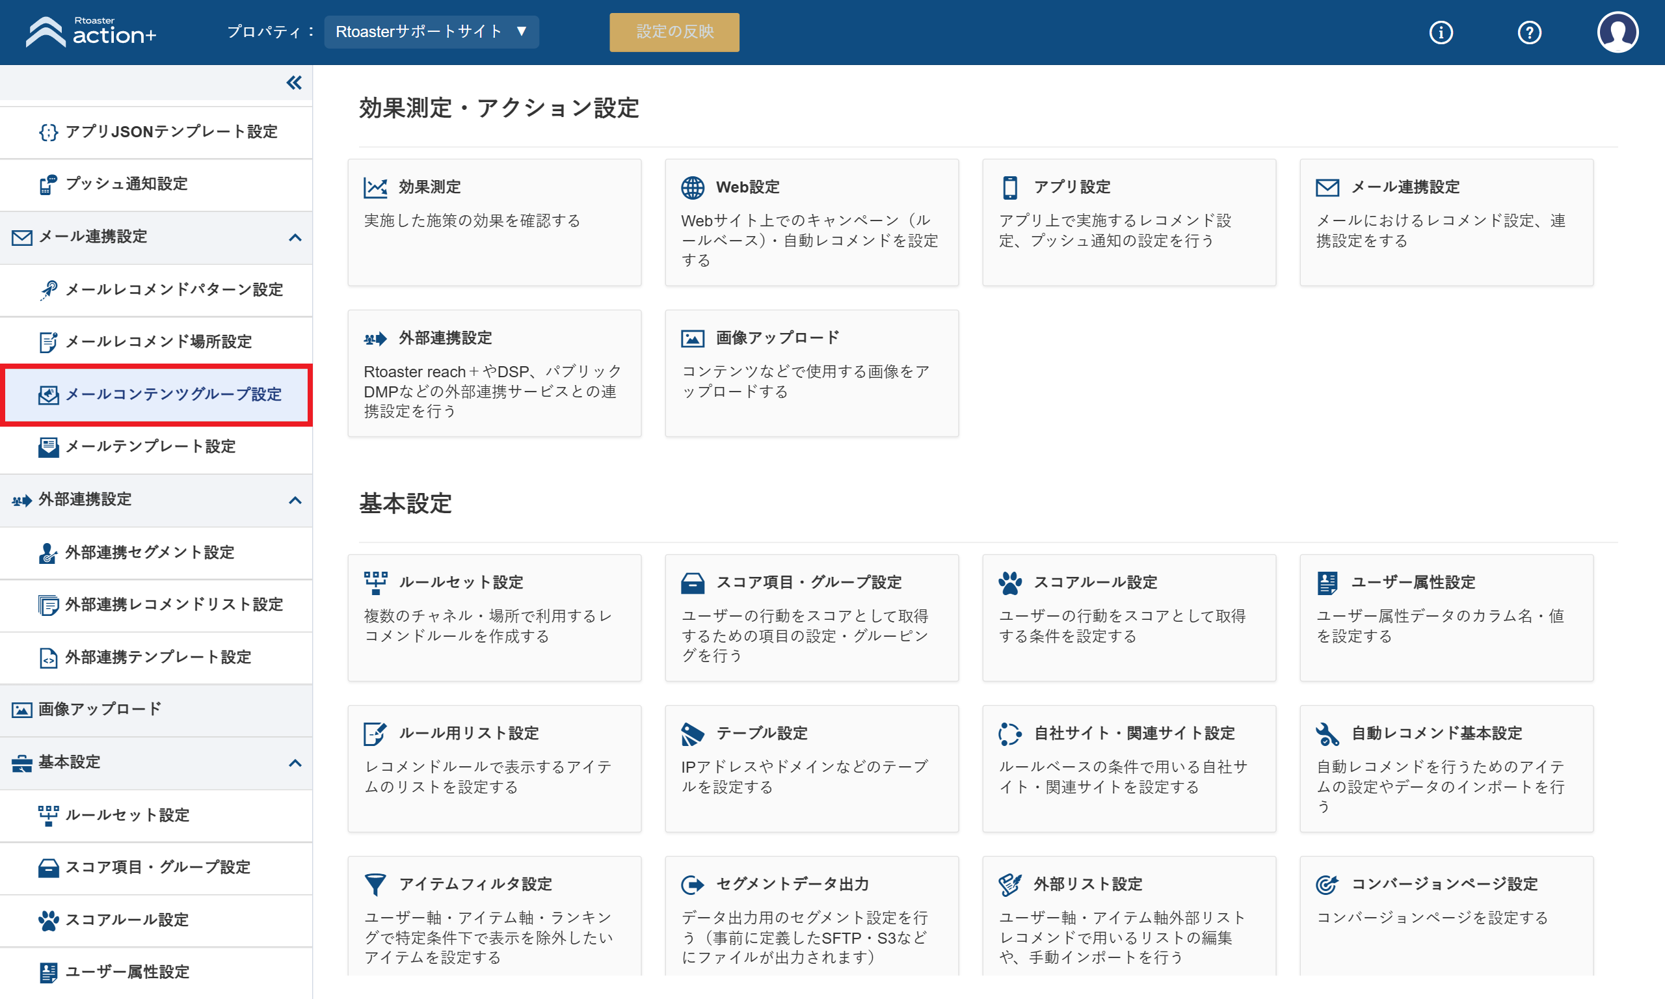Open the ルール用リスト設定 card
Image resolution: width=1665 pixels, height=999 pixels.
click(x=494, y=768)
